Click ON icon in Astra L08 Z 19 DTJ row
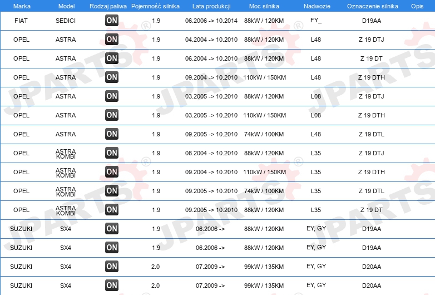This screenshot has width=435, height=295. point(112,96)
